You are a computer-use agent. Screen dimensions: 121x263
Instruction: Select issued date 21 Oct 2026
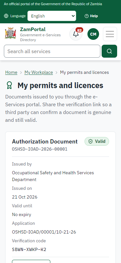click(25, 197)
